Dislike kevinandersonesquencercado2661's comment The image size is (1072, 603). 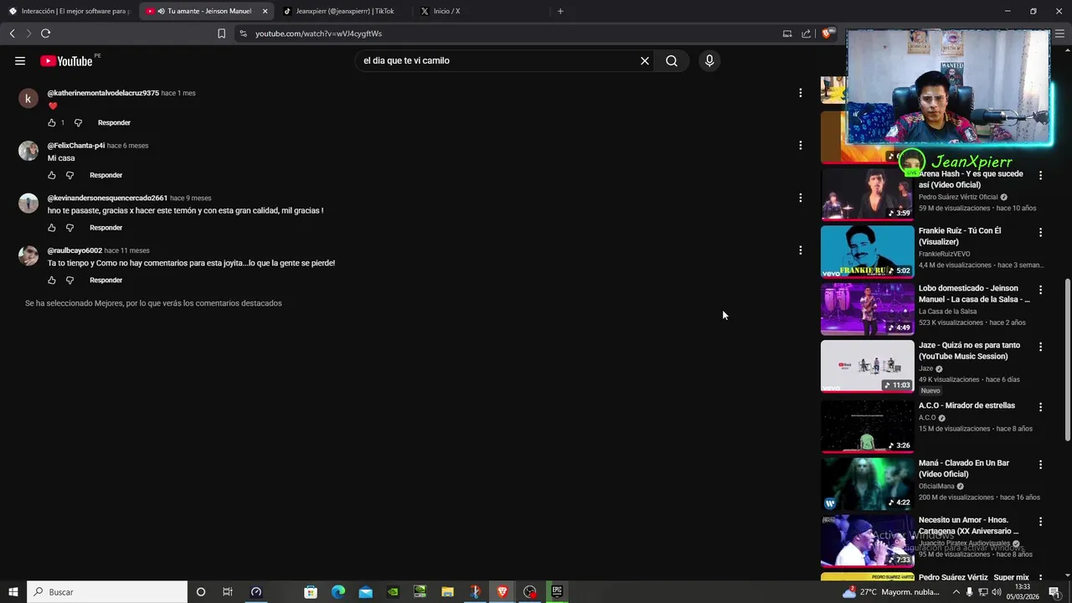(70, 228)
